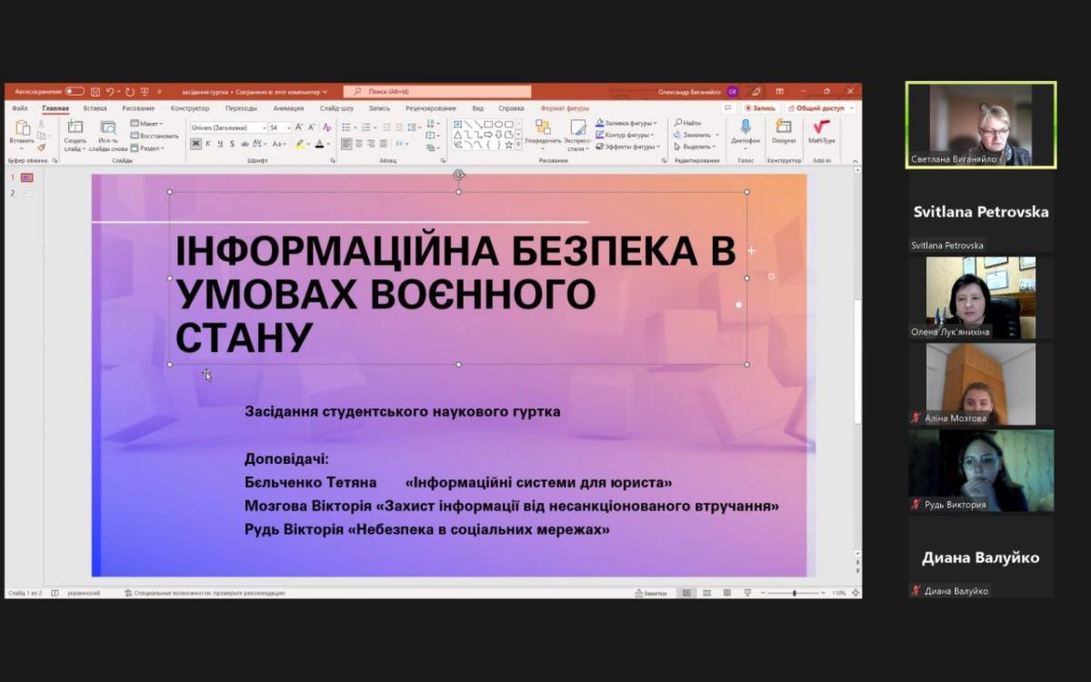Create a new slide (Создать слайд)

75,135
